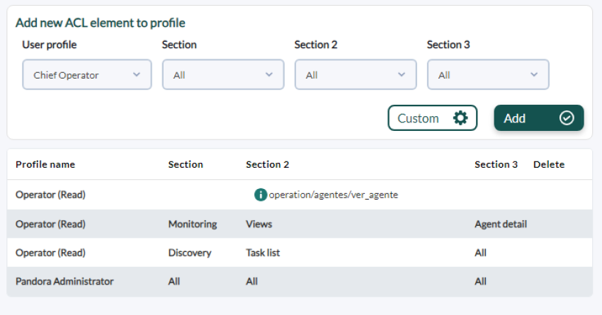Select the Operator (Read) Discovery row
This screenshot has height=315, width=602.
coord(300,253)
